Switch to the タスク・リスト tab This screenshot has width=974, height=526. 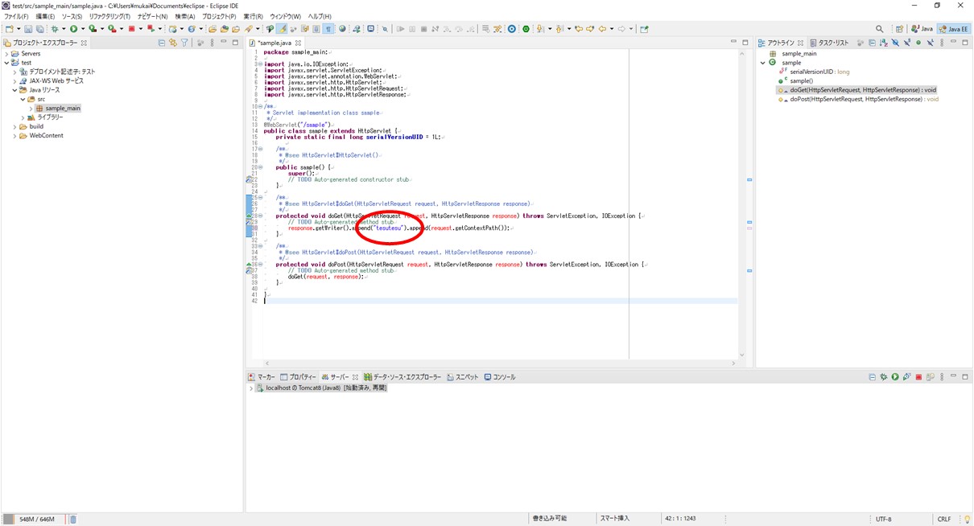point(829,43)
